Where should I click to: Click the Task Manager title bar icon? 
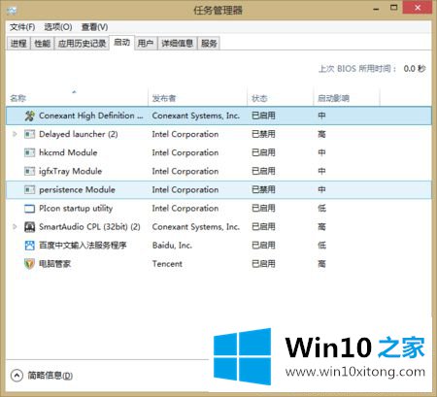(12, 10)
